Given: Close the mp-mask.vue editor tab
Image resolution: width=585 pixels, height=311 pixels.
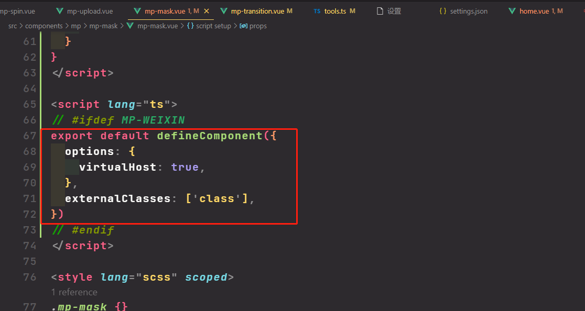Looking at the screenshot, I should pyautogui.click(x=207, y=11).
